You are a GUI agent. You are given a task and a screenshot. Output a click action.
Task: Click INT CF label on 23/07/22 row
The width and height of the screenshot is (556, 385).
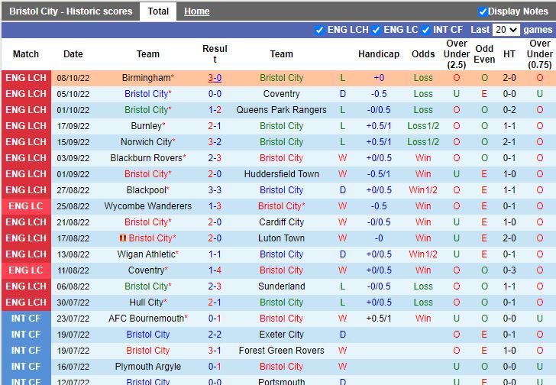point(26,319)
